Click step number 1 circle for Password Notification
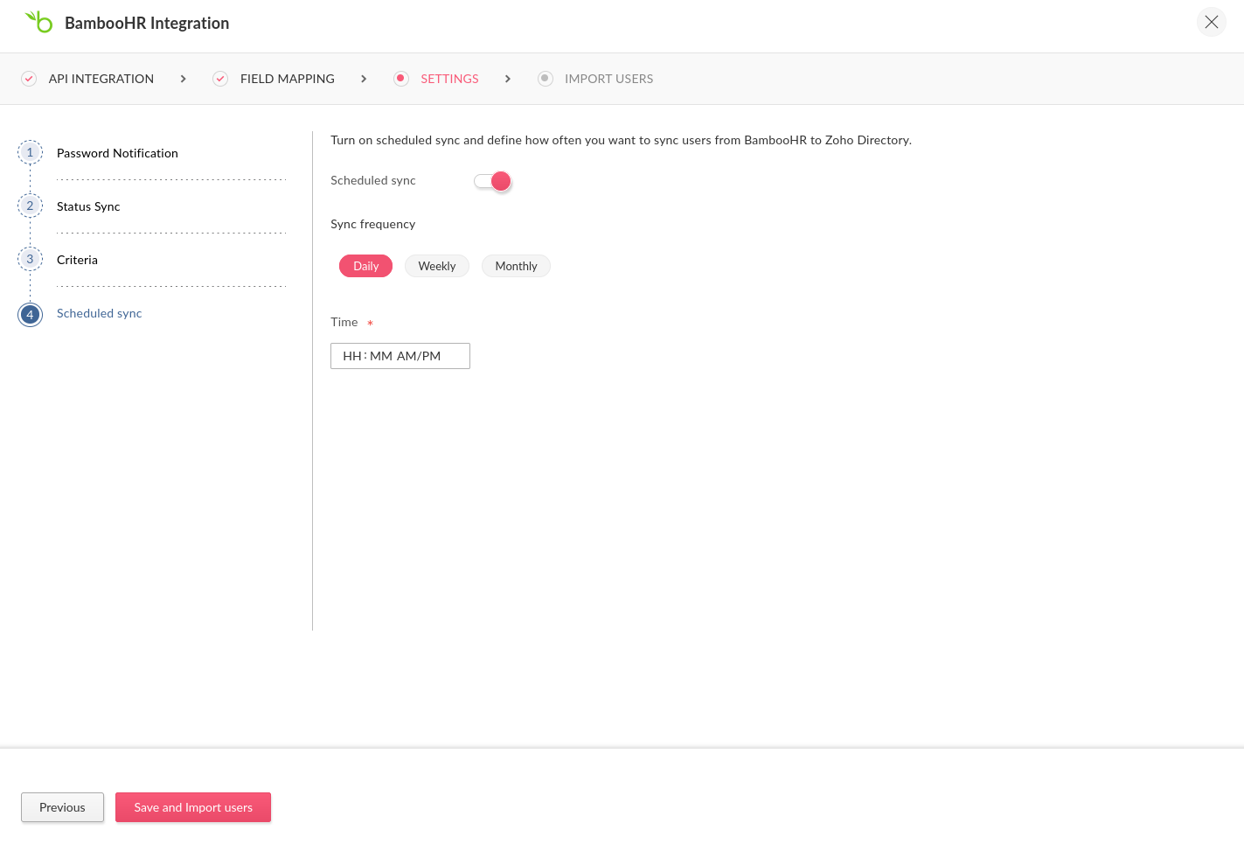 (30, 152)
